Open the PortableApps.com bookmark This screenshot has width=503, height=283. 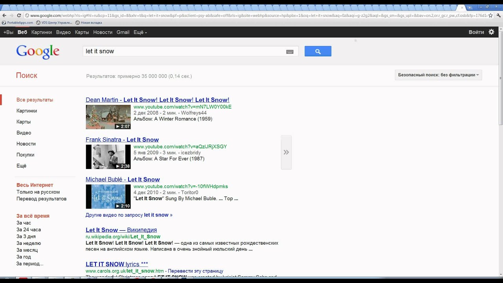pyautogui.click(x=18, y=23)
